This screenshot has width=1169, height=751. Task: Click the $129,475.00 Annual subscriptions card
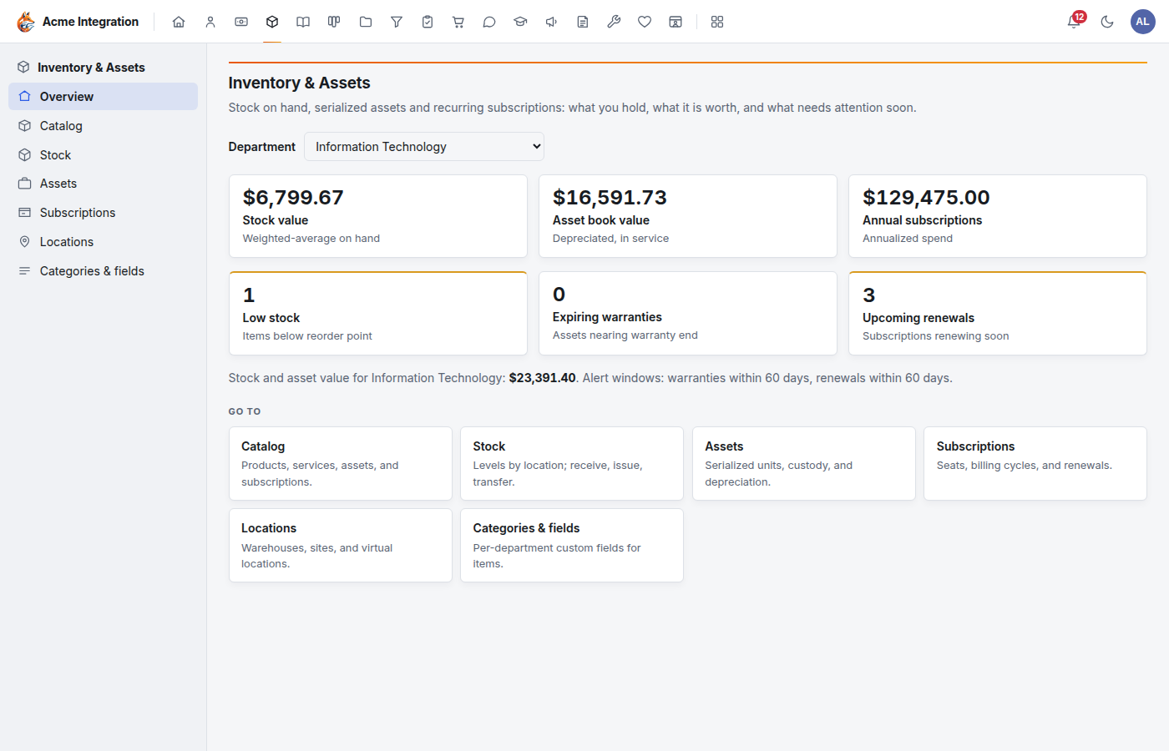tap(998, 216)
